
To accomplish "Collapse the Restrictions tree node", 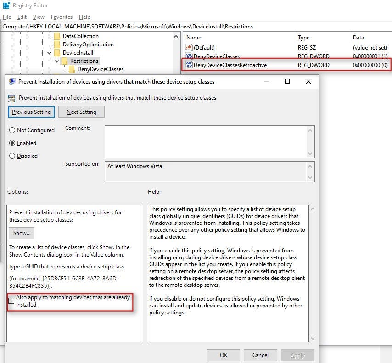I will pos(56,61).
